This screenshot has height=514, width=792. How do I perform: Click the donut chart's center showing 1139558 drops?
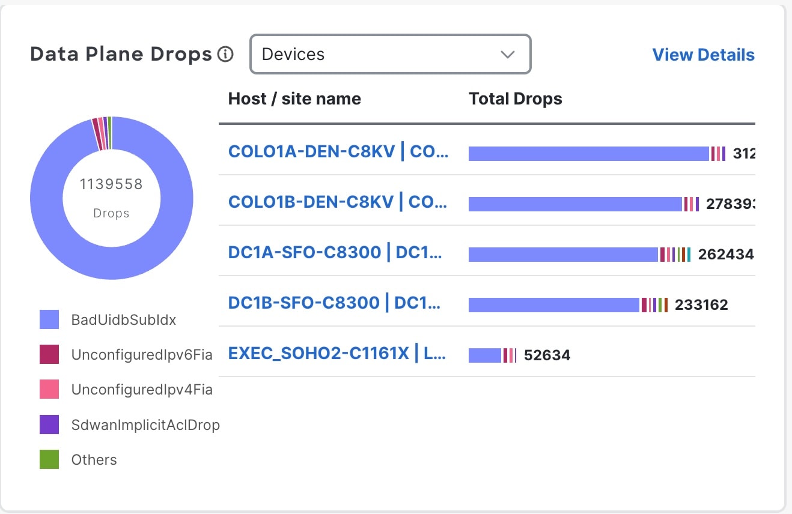coord(112,198)
